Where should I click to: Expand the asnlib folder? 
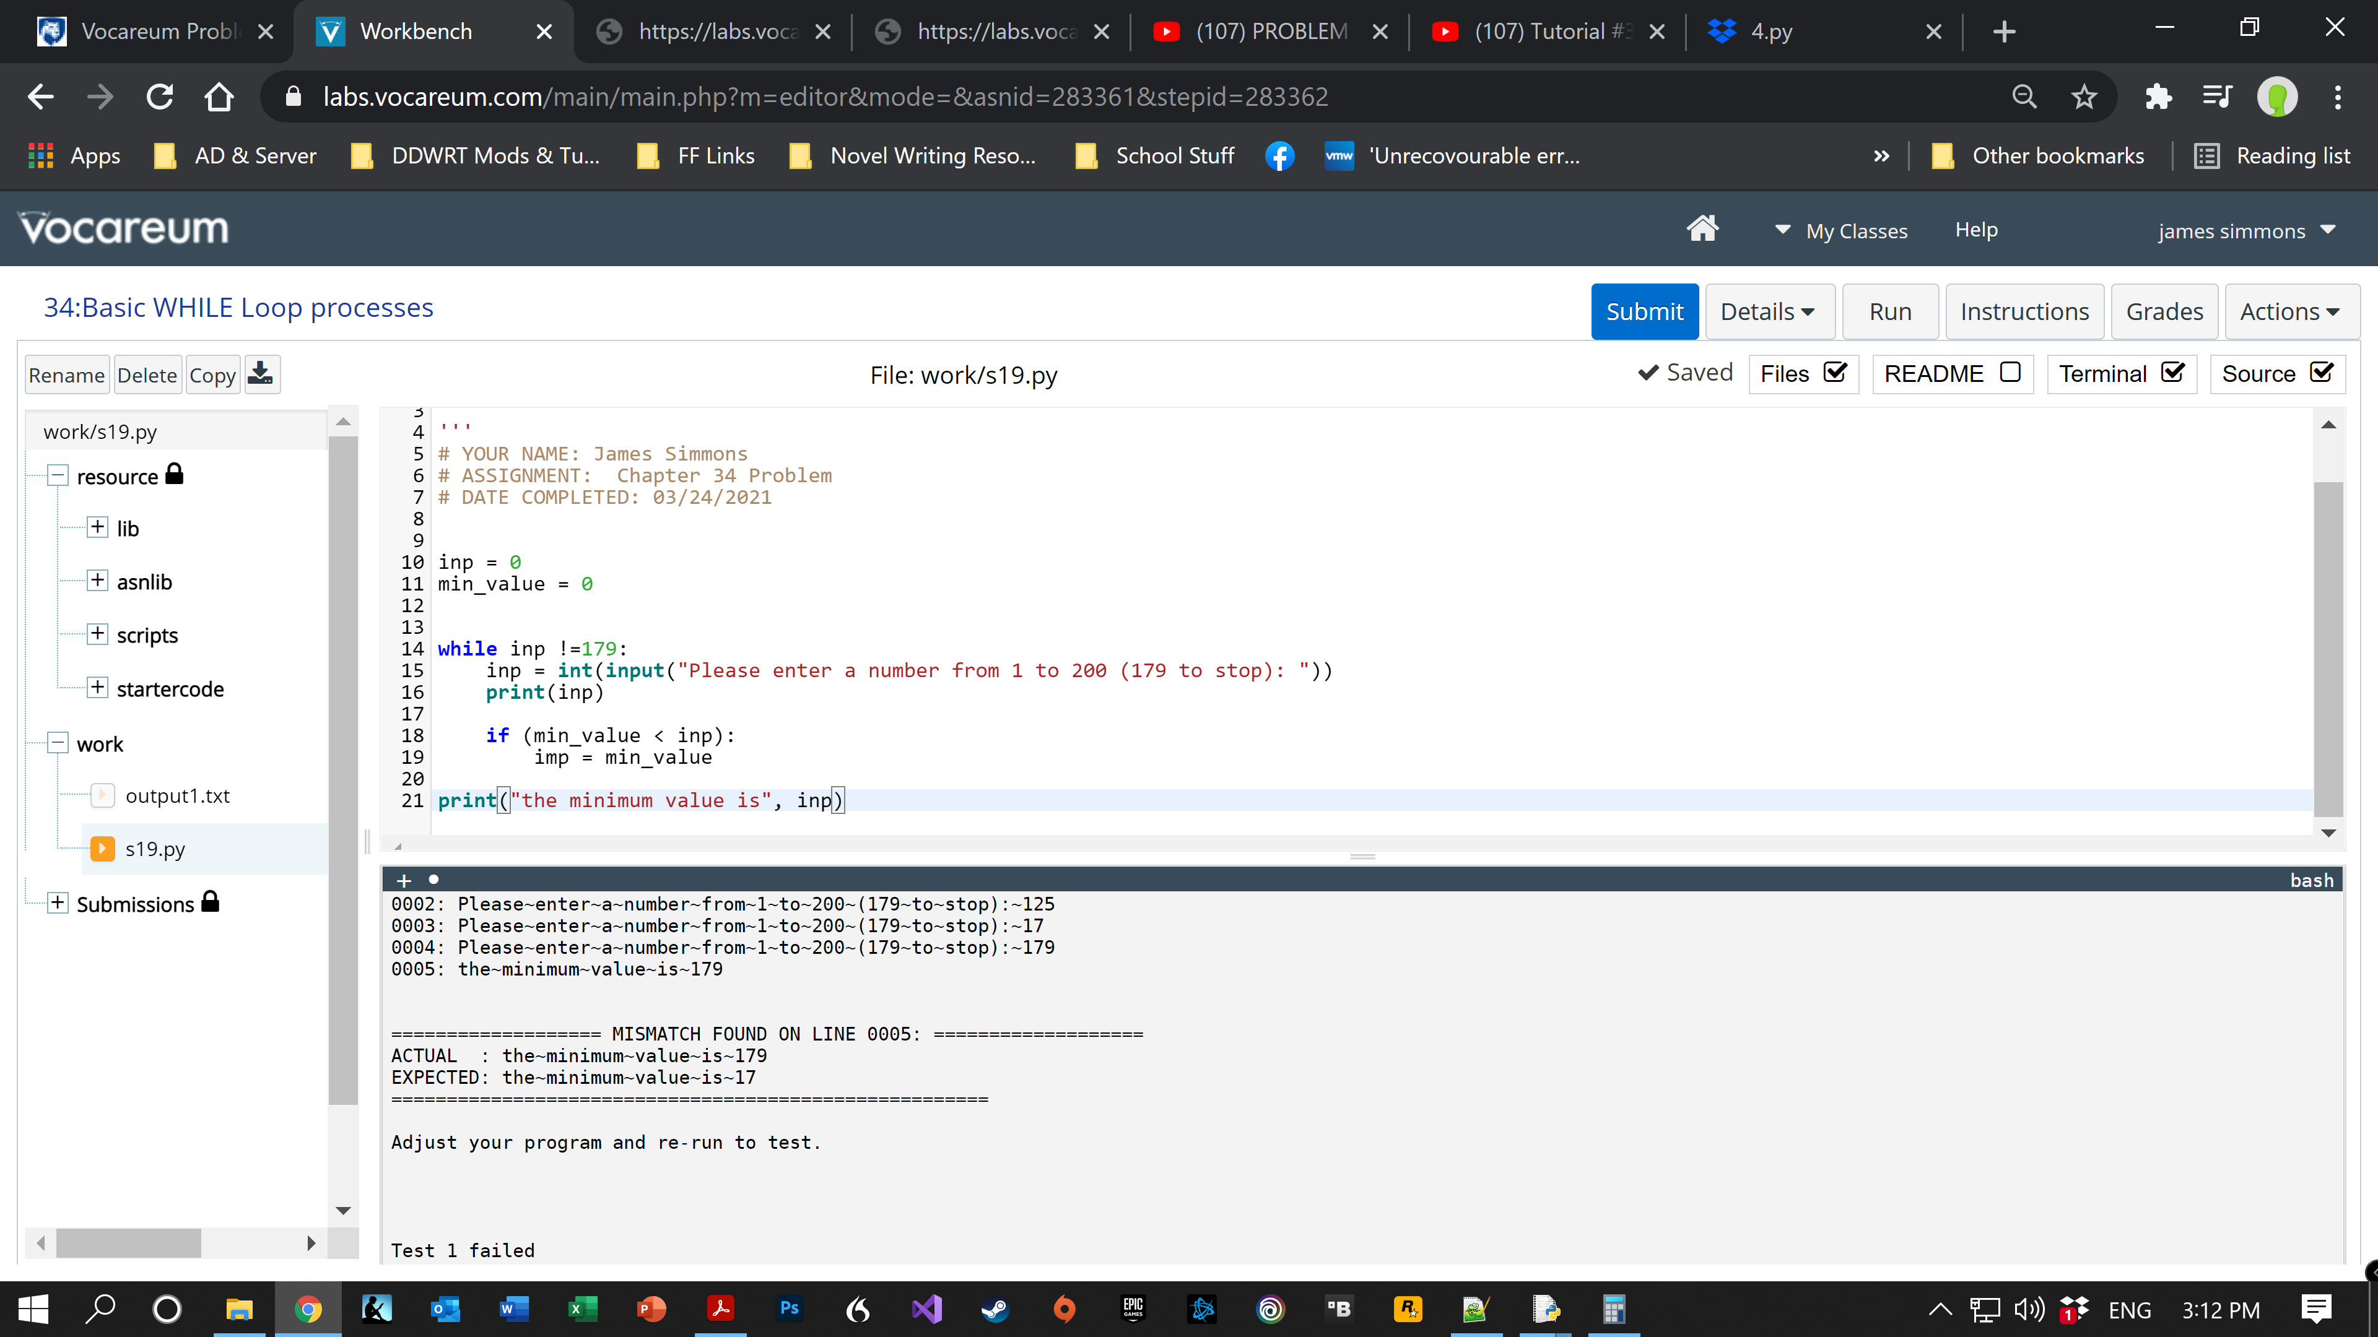pyautogui.click(x=97, y=581)
